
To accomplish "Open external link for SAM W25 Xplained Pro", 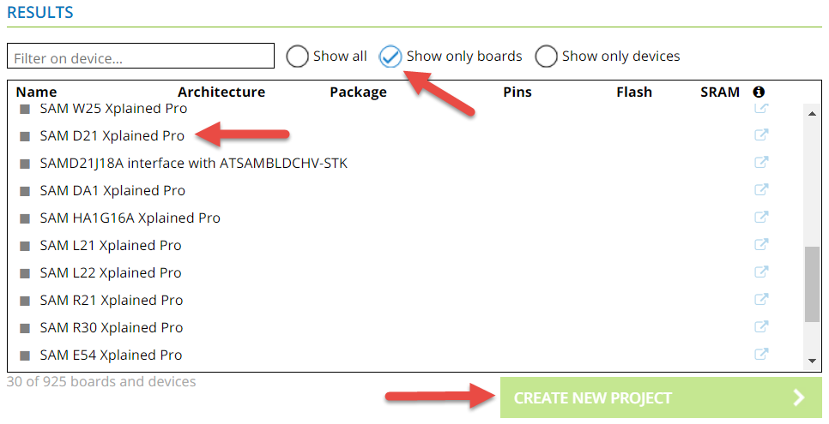I will click(x=760, y=108).
